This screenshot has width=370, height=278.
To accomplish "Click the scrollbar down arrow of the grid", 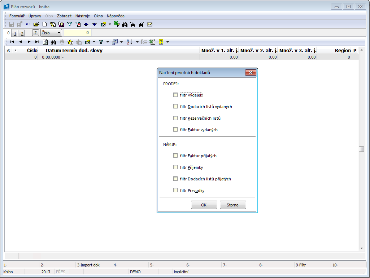I will click(x=361, y=248).
